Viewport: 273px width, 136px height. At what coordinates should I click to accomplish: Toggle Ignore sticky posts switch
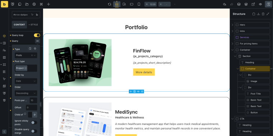(34, 123)
